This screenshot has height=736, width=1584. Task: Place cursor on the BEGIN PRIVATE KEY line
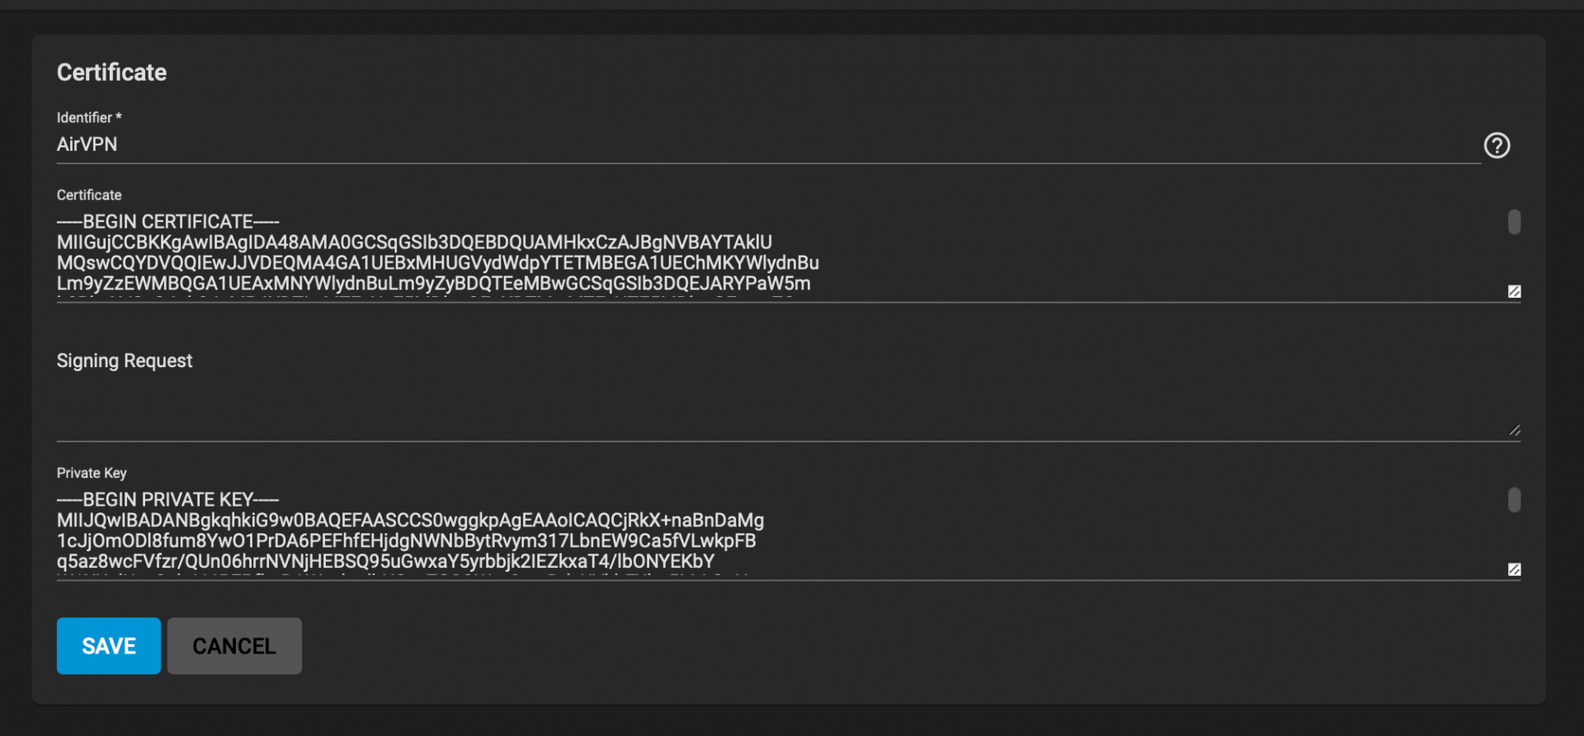[168, 500]
